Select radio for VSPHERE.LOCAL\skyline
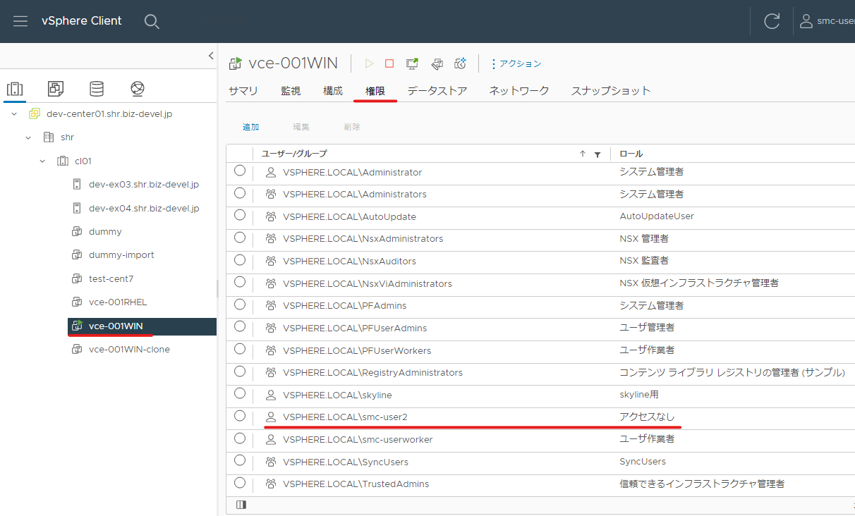Screen dimensions: 855x516 240,393
